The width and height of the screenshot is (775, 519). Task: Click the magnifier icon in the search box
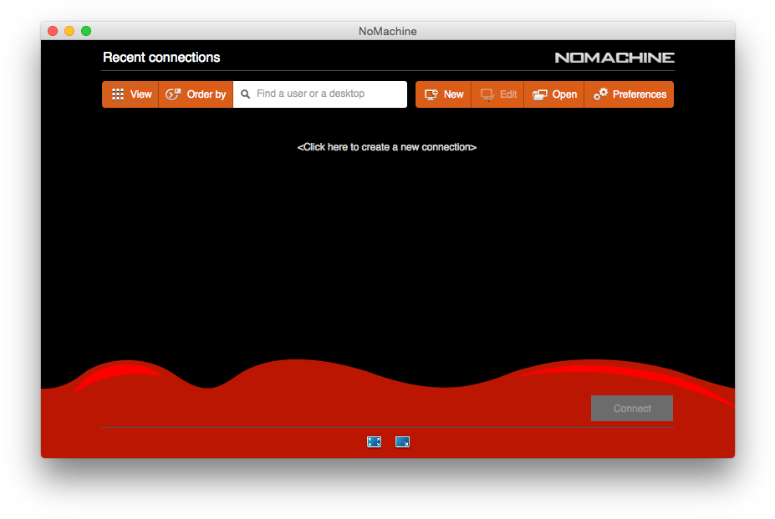pyautogui.click(x=246, y=94)
